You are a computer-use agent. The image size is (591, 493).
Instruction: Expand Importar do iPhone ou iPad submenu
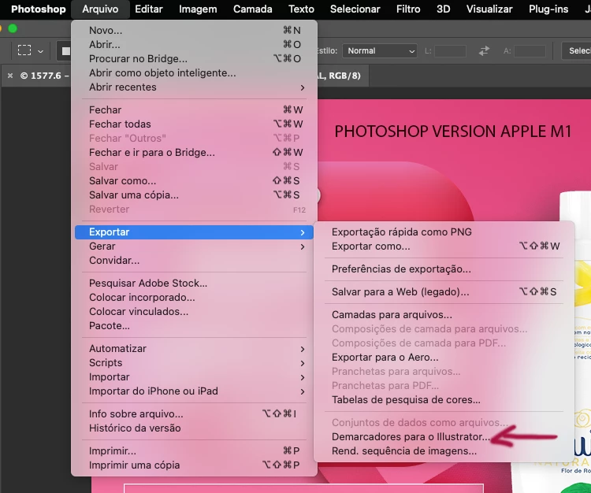[x=194, y=391]
